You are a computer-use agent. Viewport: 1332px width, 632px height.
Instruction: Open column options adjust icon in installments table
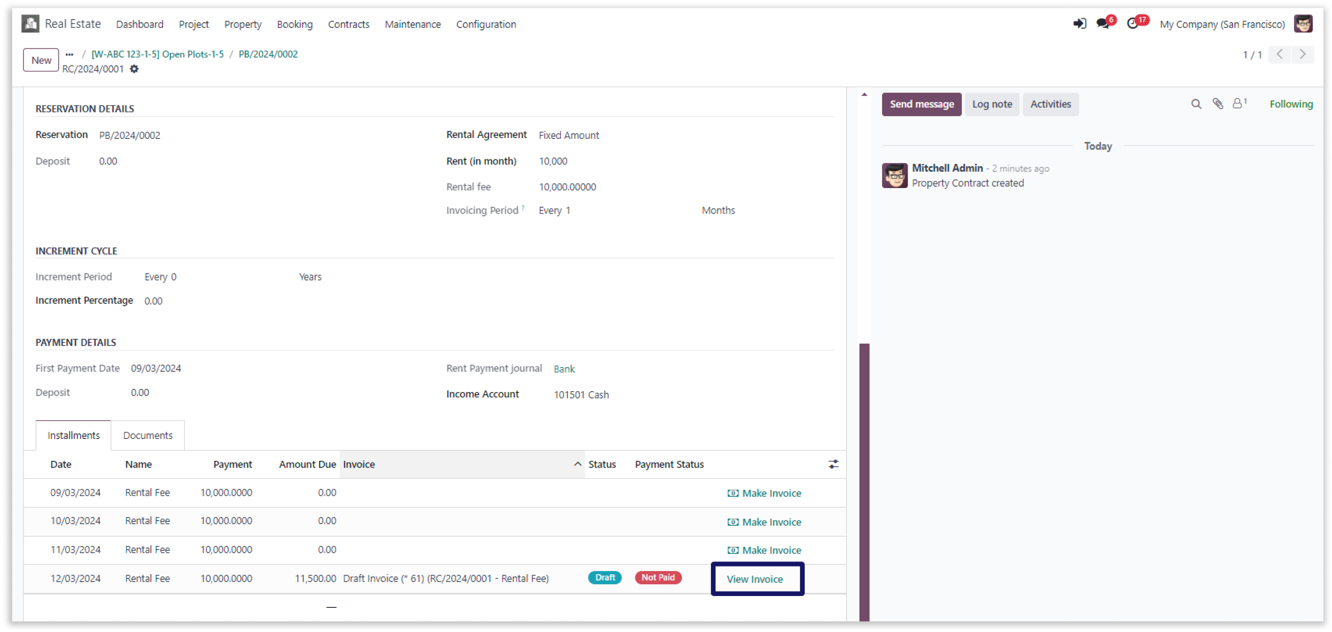pyautogui.click(x=833, y=464)
